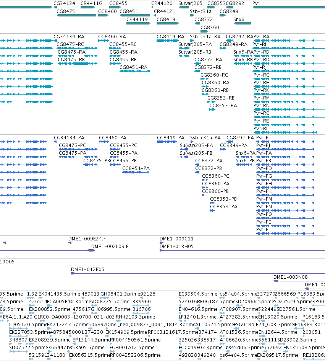Select transcript CG8419-RA

click(x=170, y=37)
